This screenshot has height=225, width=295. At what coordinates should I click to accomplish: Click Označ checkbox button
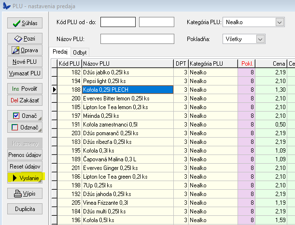pos(25,116)
